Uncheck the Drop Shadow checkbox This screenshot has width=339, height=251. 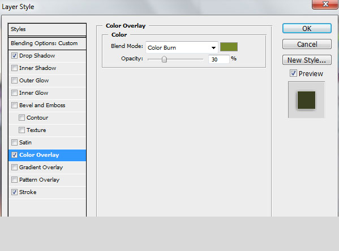[14, 56]
